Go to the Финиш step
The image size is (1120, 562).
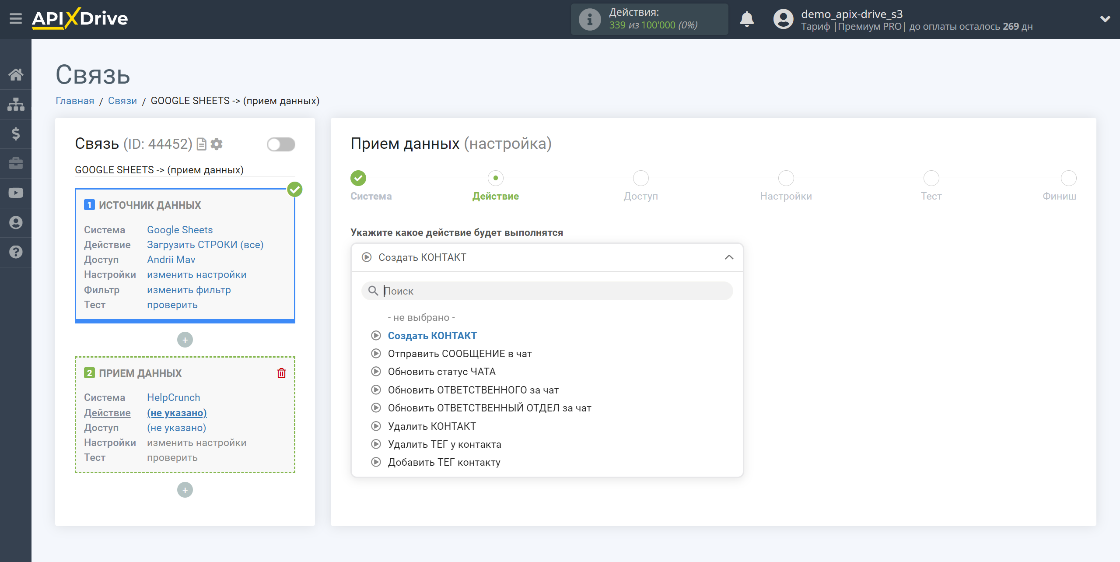coord(1069,178)
